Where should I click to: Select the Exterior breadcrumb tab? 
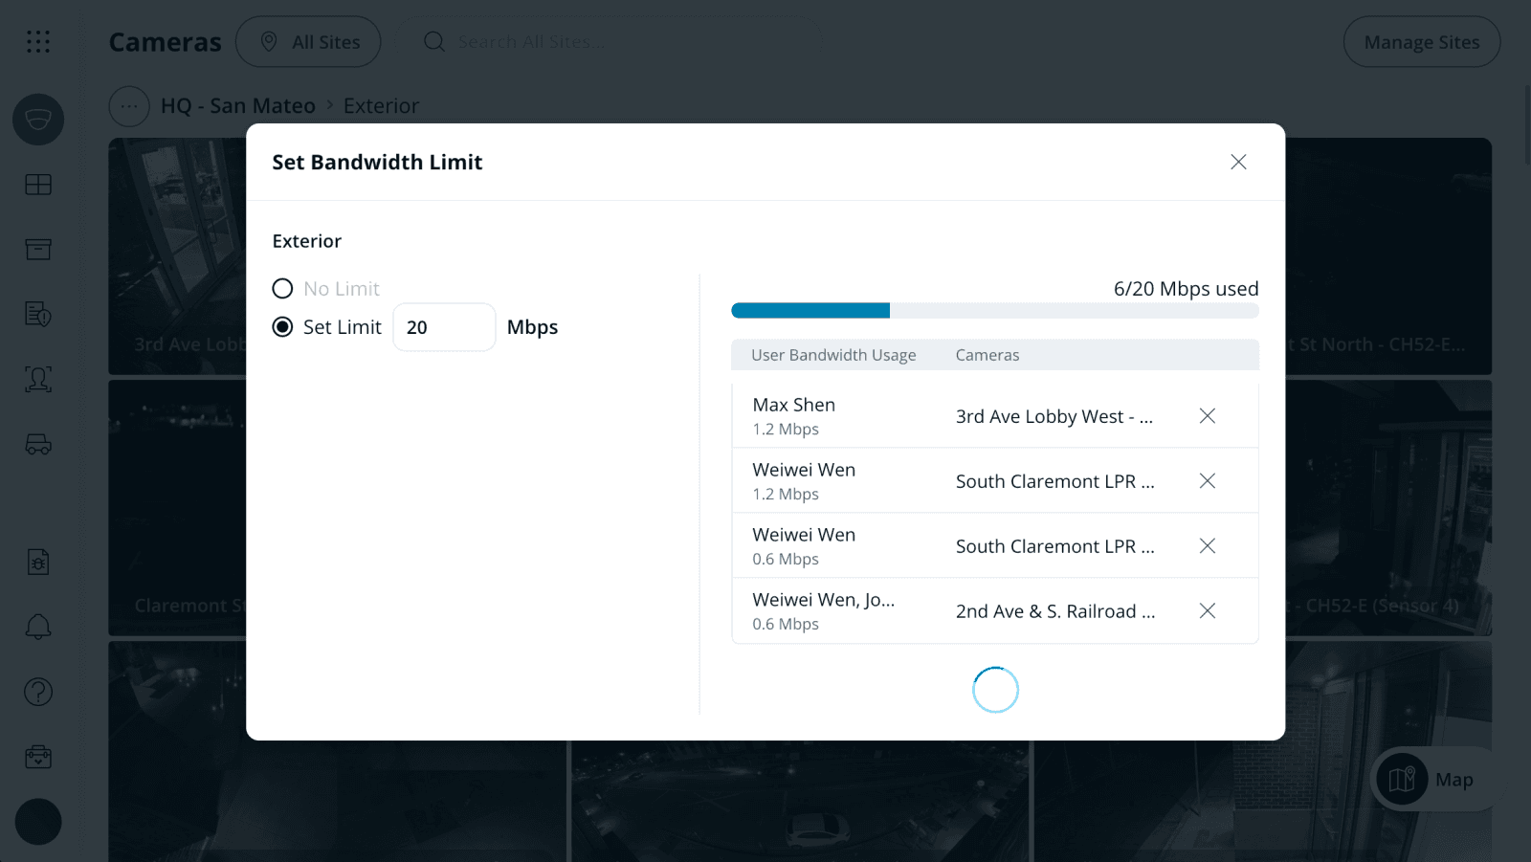(381, 105)
